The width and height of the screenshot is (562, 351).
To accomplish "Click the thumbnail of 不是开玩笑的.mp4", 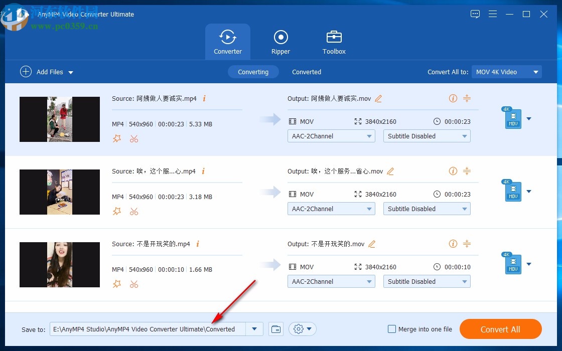I will tap(59, 264).
